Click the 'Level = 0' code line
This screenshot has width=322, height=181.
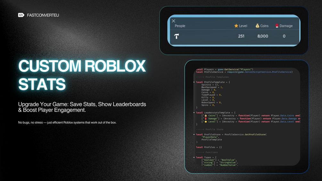click(208, 100)
